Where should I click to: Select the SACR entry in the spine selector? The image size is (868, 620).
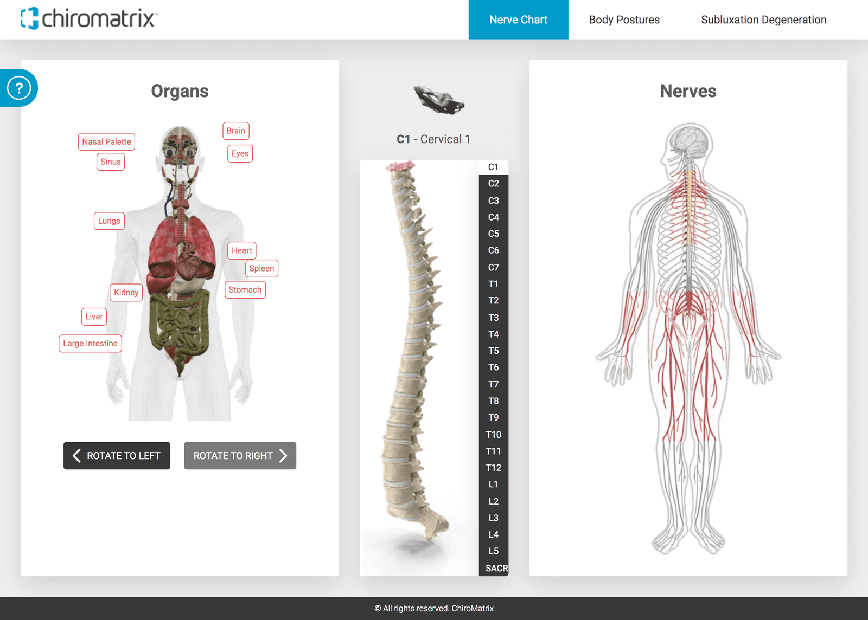point(494,567)
